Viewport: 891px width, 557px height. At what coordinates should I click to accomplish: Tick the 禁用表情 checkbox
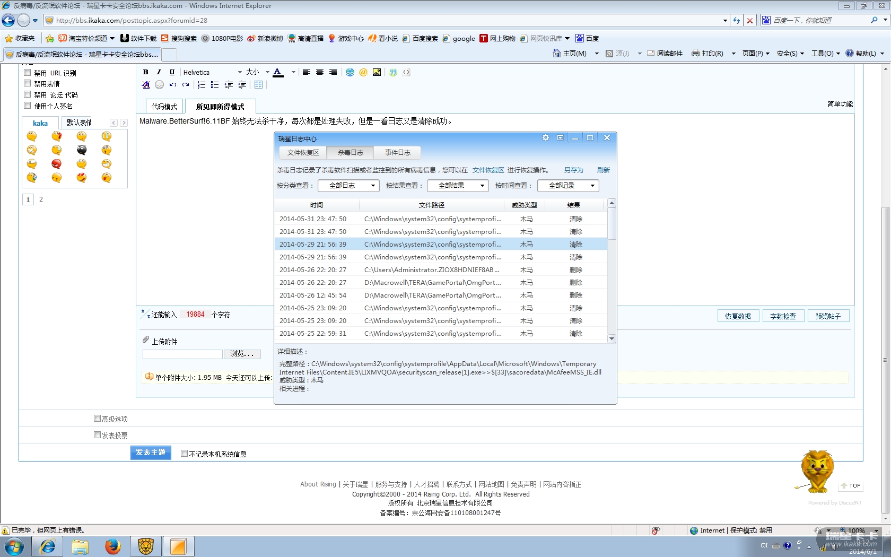[x=28, y=83]
